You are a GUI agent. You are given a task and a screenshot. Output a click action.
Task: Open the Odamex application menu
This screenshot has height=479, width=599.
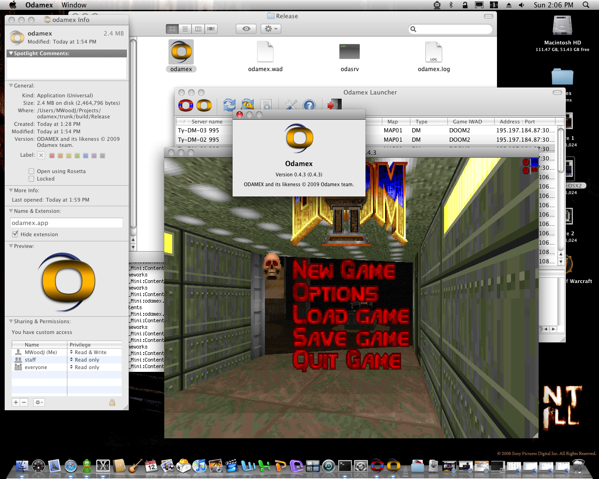(x=39, y=5)
